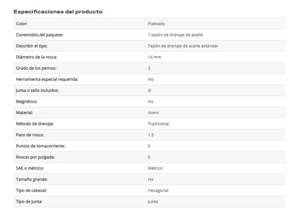Click the 'Sí' value for included gasket

click(149, 90)
